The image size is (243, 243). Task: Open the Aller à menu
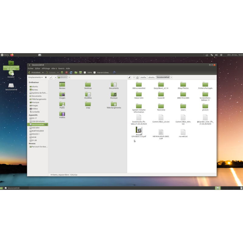tap(54, 68)
